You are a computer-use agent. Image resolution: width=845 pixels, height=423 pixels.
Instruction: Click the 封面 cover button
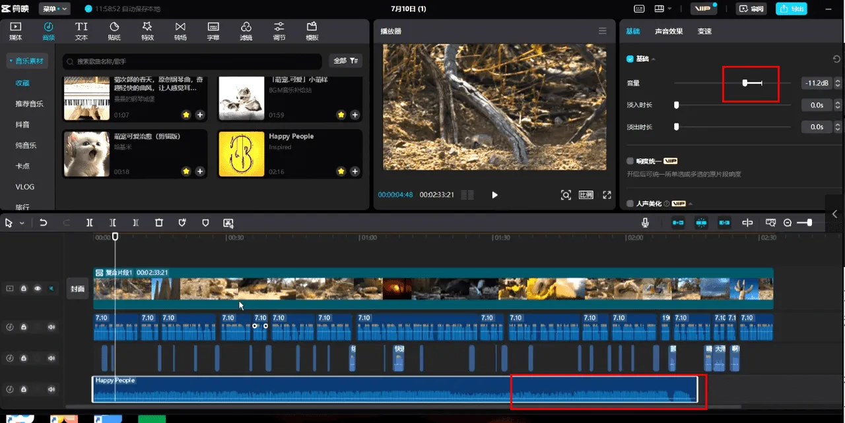pos(77,289)
